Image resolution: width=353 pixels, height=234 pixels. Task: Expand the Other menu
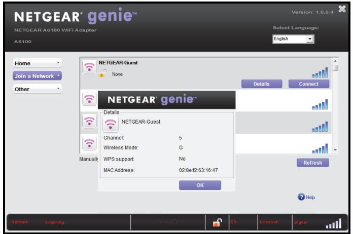37,89
